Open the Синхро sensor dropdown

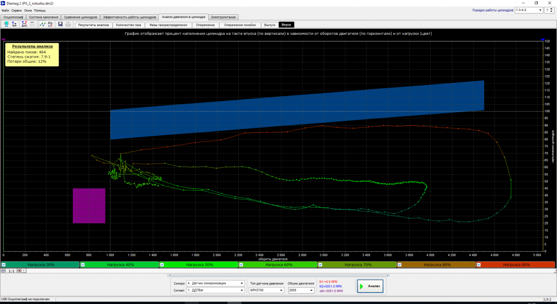point(215,283)
